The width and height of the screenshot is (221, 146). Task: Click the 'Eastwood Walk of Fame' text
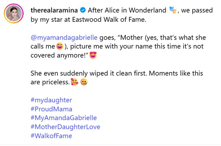(109, 19)
